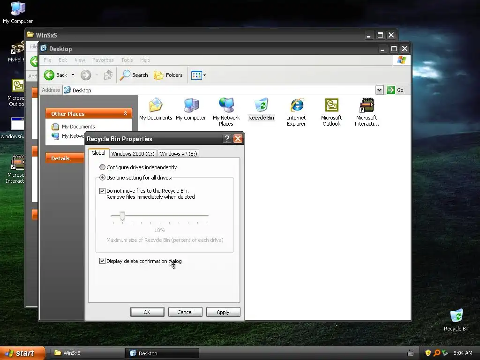
Task: Select Microsoft Outlook icon in Desktop window
Action: coord(331,112)
